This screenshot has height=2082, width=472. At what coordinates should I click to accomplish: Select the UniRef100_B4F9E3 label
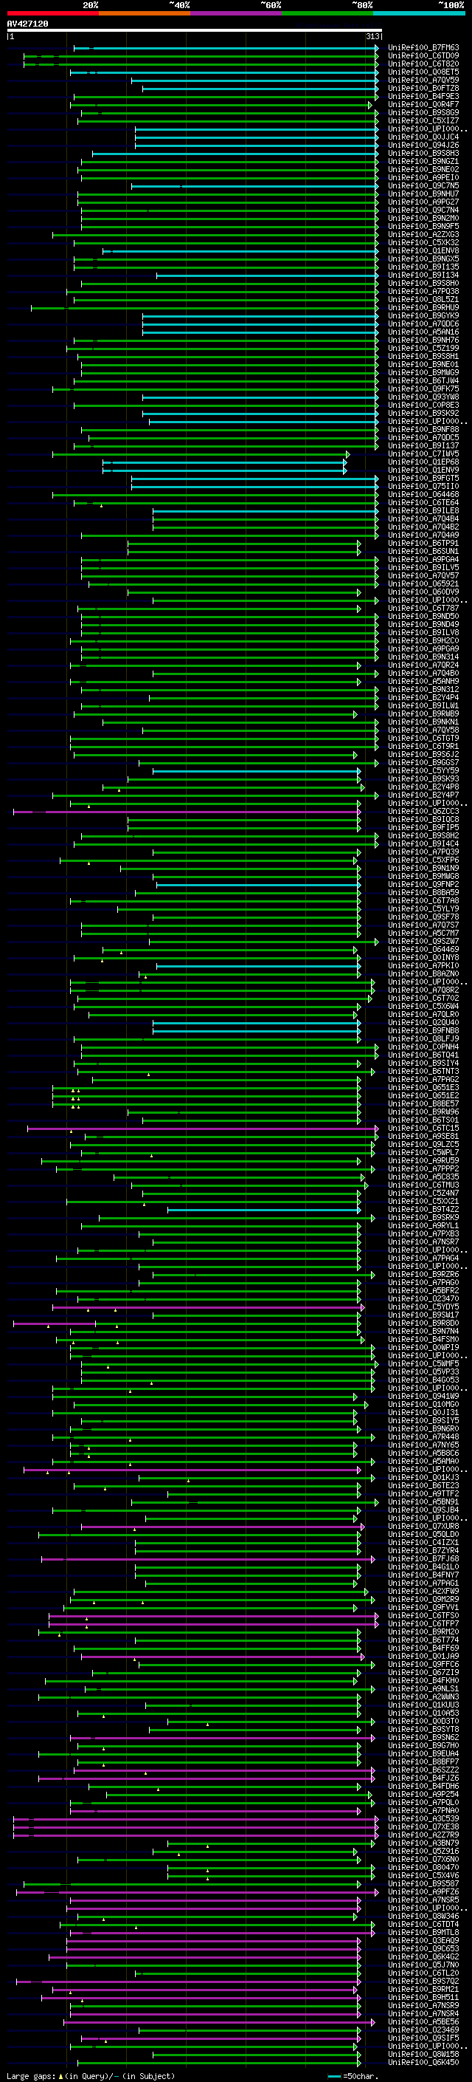[x=423, y=96]
